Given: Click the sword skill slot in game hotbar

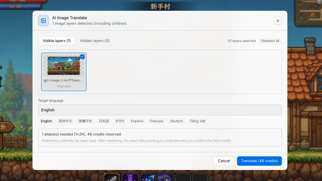Looking at the screenshot, I should (112, 178).
